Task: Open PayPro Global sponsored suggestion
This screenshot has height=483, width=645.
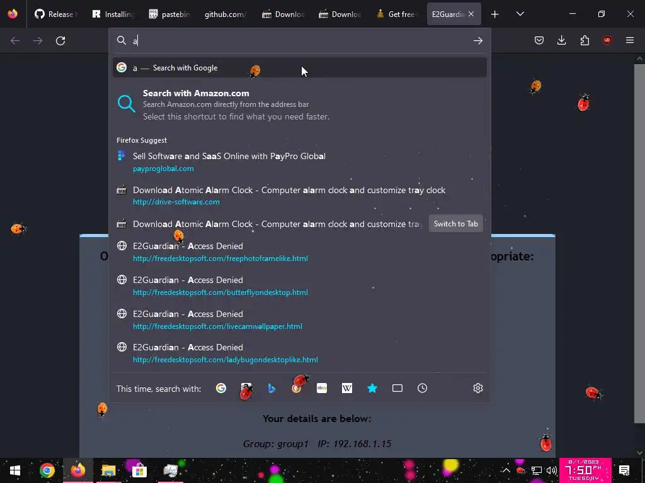Action: [x=299, y=162]
